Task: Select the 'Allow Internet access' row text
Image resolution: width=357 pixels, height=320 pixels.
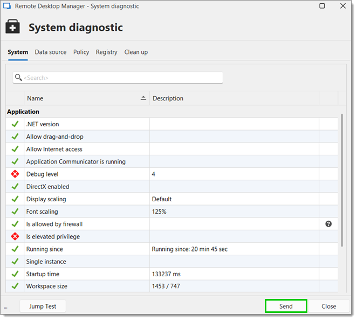Action: (x=54, y=149)
